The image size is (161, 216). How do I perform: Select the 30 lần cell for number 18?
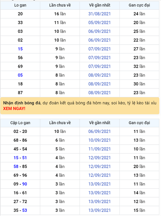tap(139, 84)
